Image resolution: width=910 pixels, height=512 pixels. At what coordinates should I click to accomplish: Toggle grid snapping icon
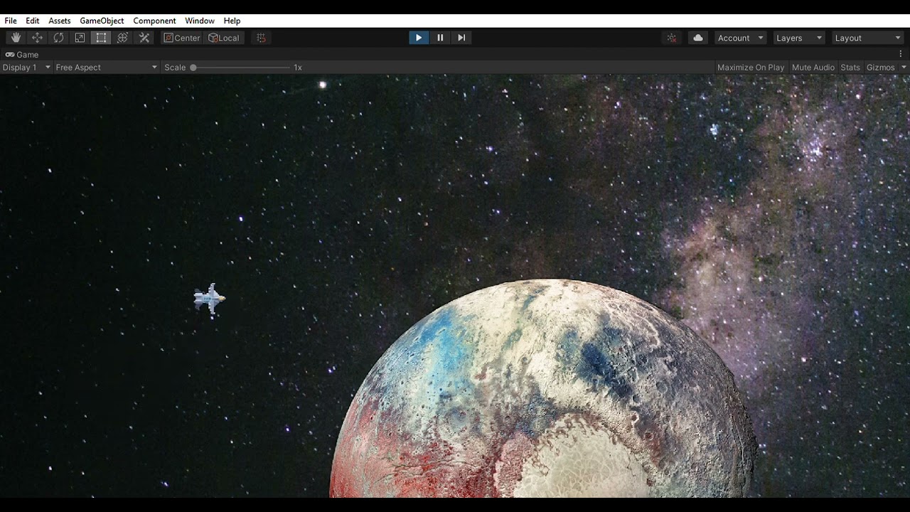(261, 38)
